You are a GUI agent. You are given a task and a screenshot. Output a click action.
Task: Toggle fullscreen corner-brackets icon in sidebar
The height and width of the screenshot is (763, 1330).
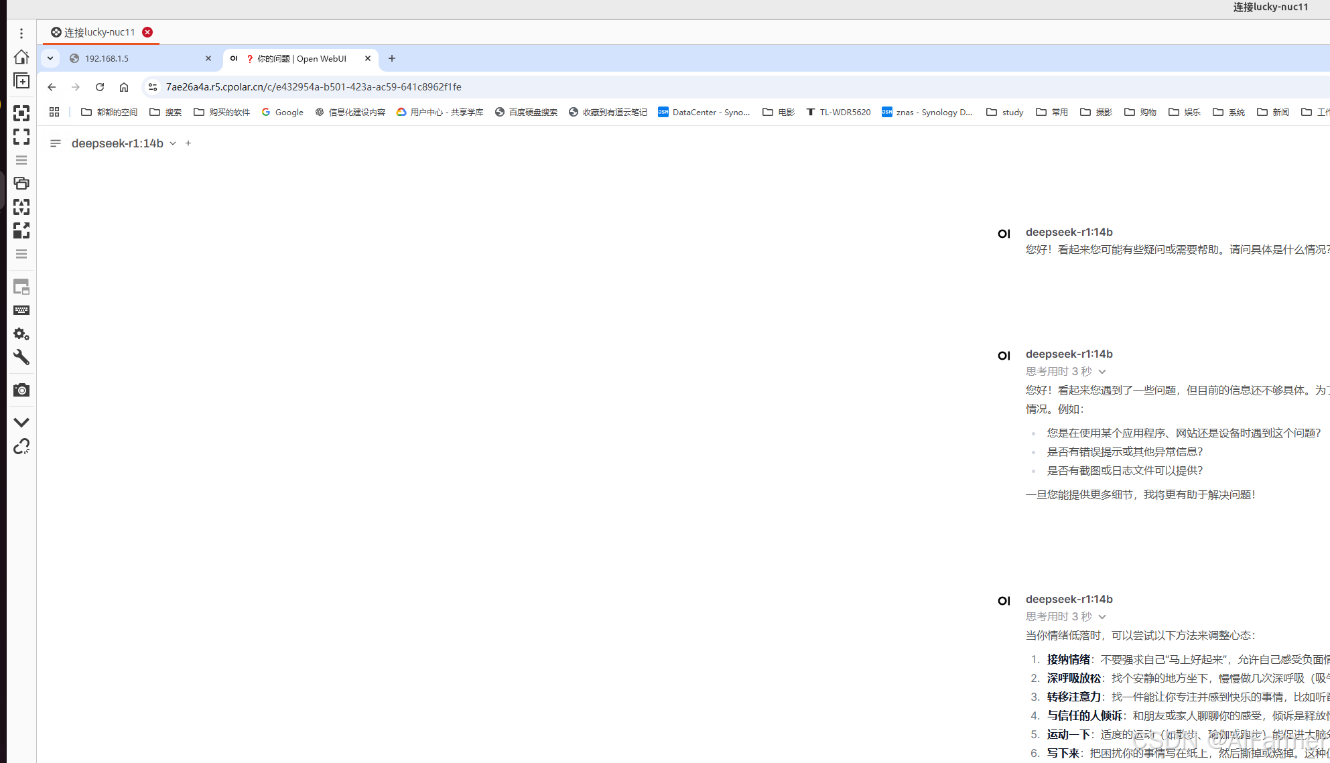coord(21,137)
